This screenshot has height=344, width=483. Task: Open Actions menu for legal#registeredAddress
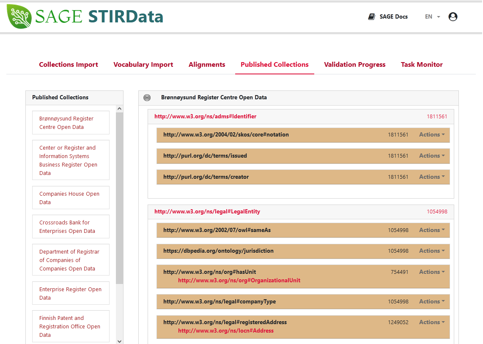click(x=432, y=322)
